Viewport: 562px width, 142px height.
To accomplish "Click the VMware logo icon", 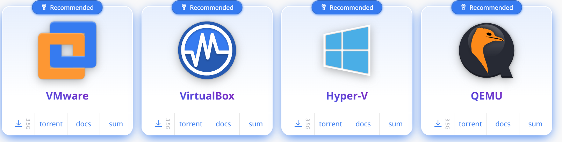I will 67,50.
